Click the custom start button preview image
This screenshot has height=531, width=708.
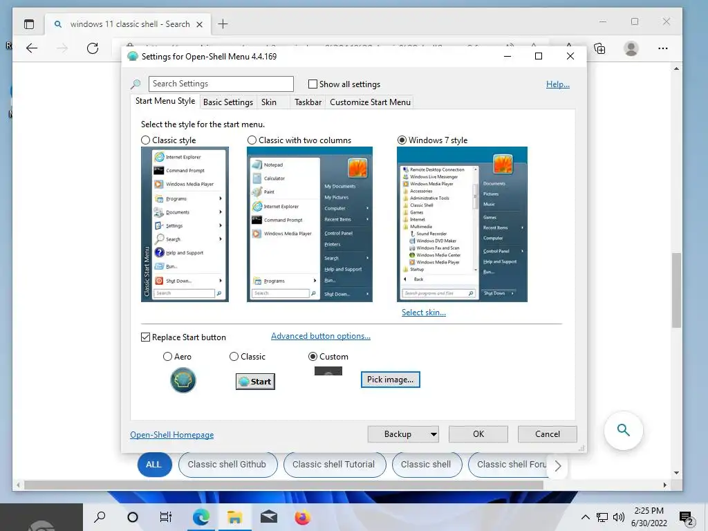(328, 371)
